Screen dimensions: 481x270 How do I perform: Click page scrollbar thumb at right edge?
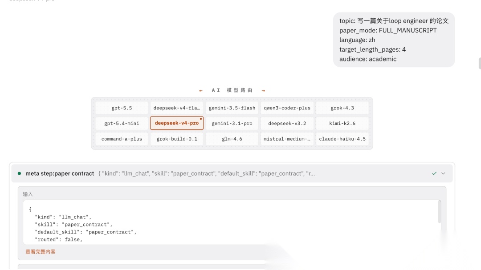tap(480, 63)
